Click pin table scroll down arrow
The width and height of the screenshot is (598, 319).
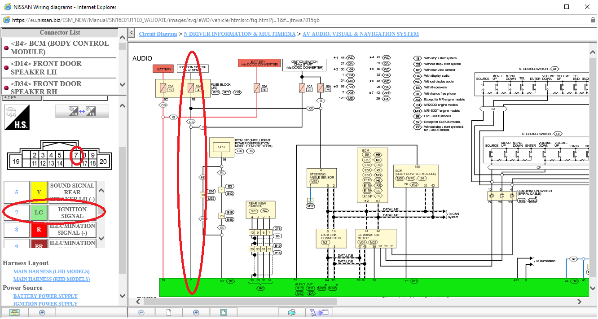coord(101,238)
